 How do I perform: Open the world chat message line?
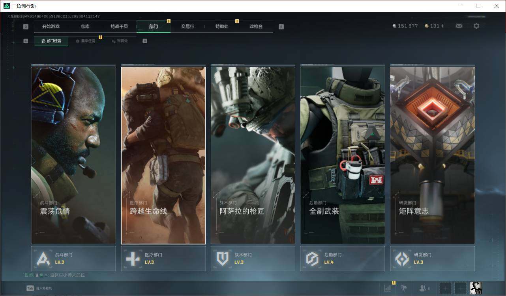(x=54, y=275)
